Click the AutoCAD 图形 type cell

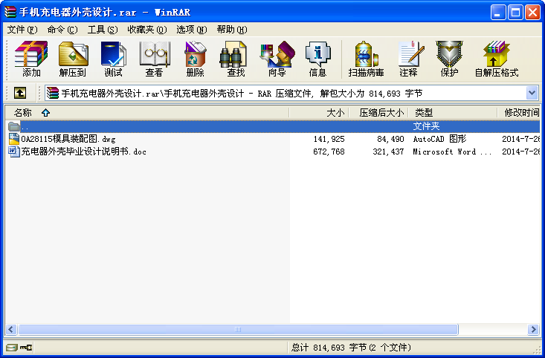coord(439,139)
